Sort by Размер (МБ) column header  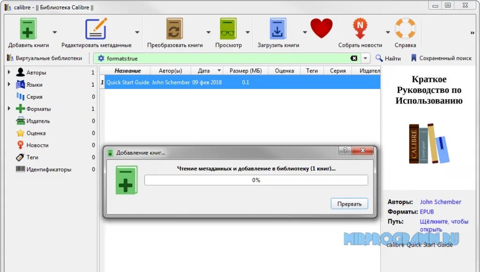246,71
